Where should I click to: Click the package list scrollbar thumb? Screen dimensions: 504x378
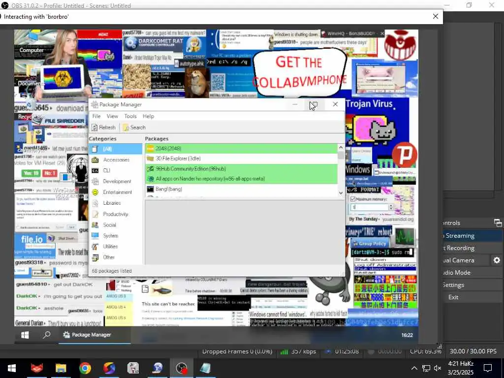341,155
